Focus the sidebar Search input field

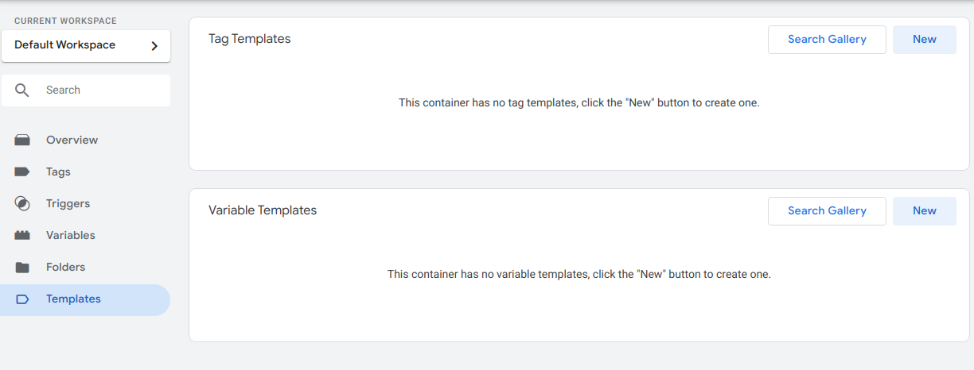tap(86, 91)
